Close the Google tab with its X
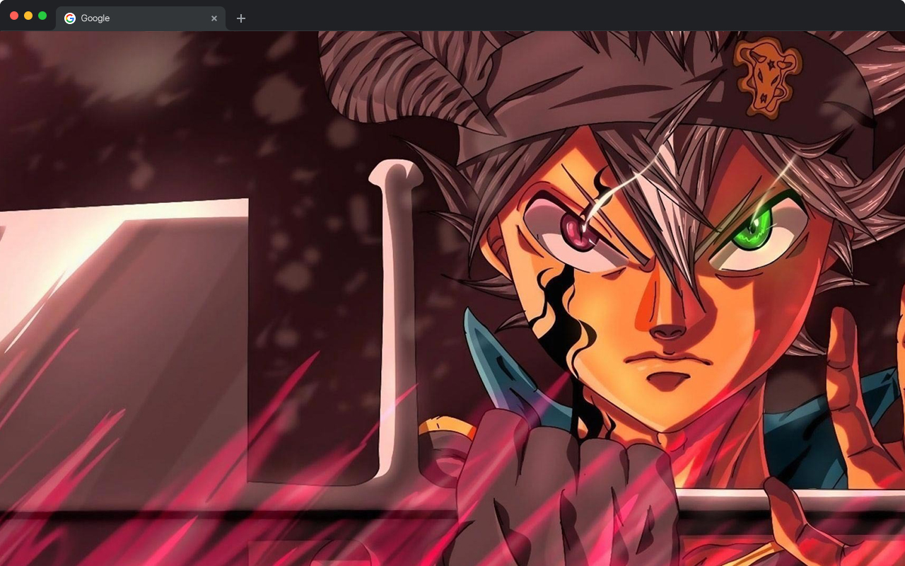 click(x=214, y=18)
